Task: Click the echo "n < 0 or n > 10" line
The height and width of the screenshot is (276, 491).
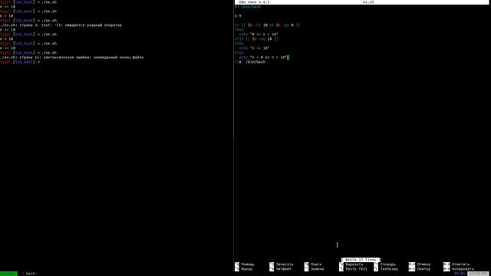Action: [264, 58]
